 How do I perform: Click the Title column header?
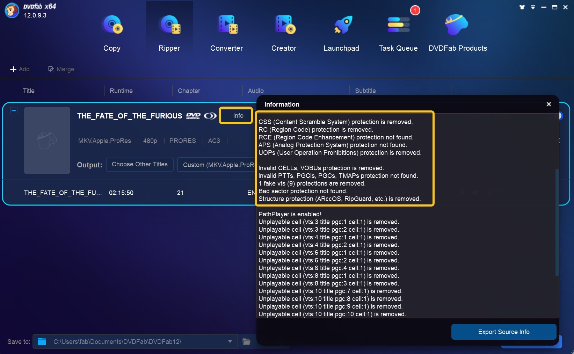(x=29, y=91)
